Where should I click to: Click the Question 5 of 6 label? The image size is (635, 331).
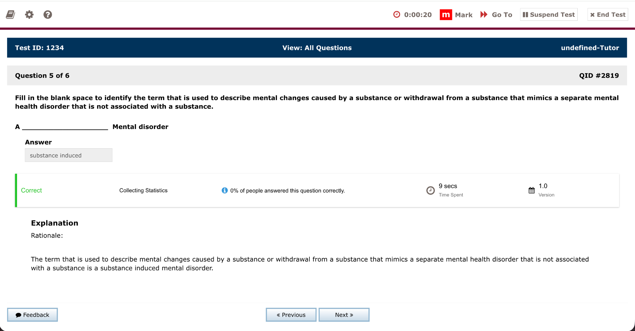[x=42, y=76]
